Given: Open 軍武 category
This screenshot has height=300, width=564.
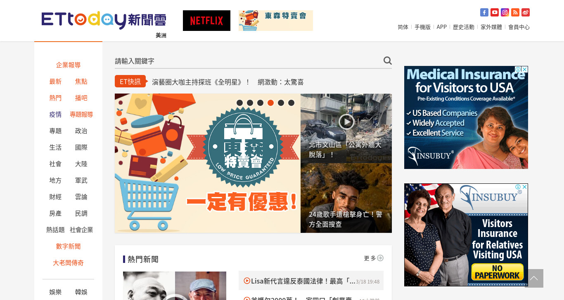Looking at the screenshot, I should tap(81, 180).
